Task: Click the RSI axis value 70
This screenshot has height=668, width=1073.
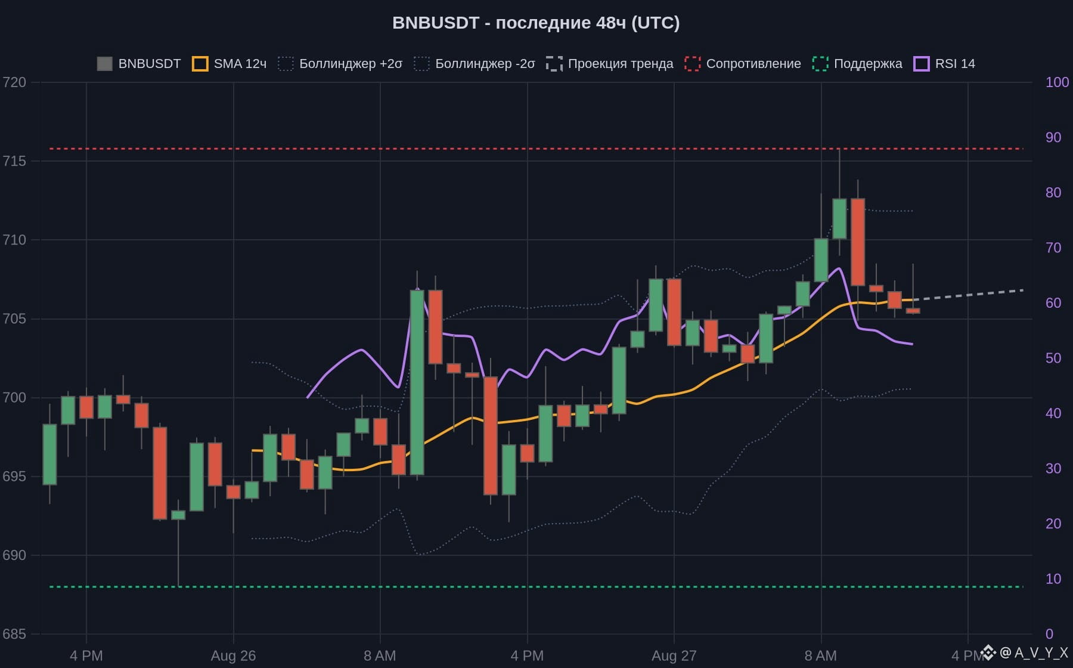Action: 1053,248
